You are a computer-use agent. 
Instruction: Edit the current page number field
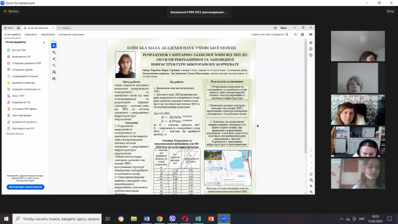(311, 151)
